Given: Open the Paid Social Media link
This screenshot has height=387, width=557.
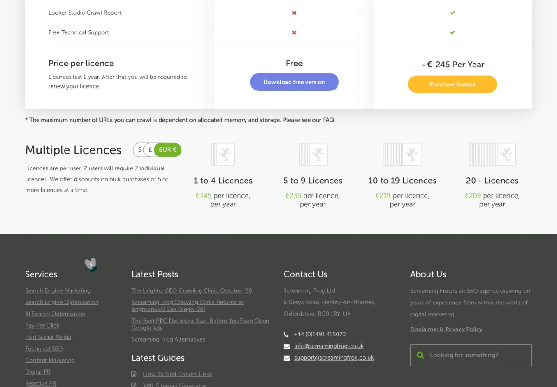Looking at the screenshot, I should click(48, 337).
